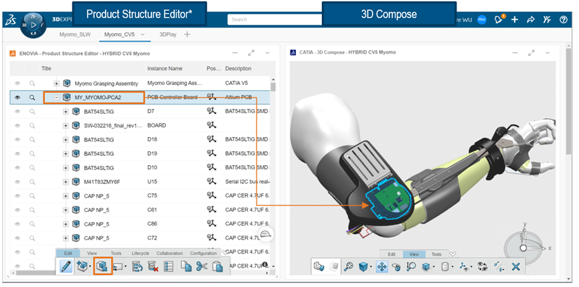Open the Collaboration tab
The image size is (579, 287).
point(169,254)
